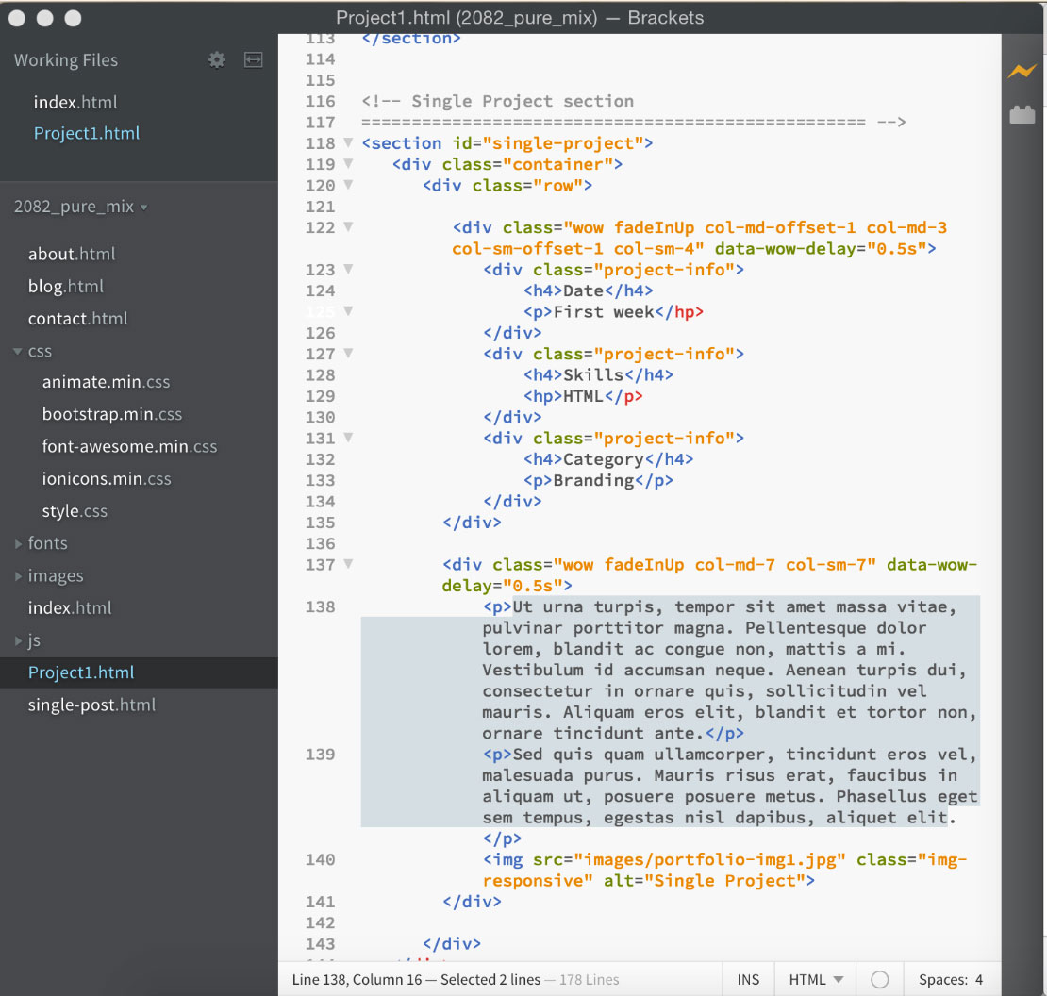This screenshot has width=1047, height=996.
Task: Click the <p>Branding</p> line
Action: [598, 481]
